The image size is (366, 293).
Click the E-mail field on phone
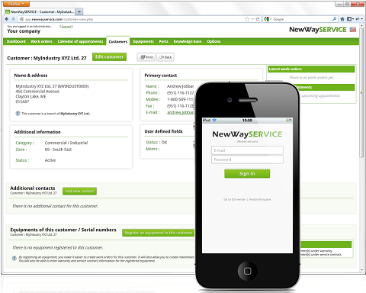[x=247, y=150]
